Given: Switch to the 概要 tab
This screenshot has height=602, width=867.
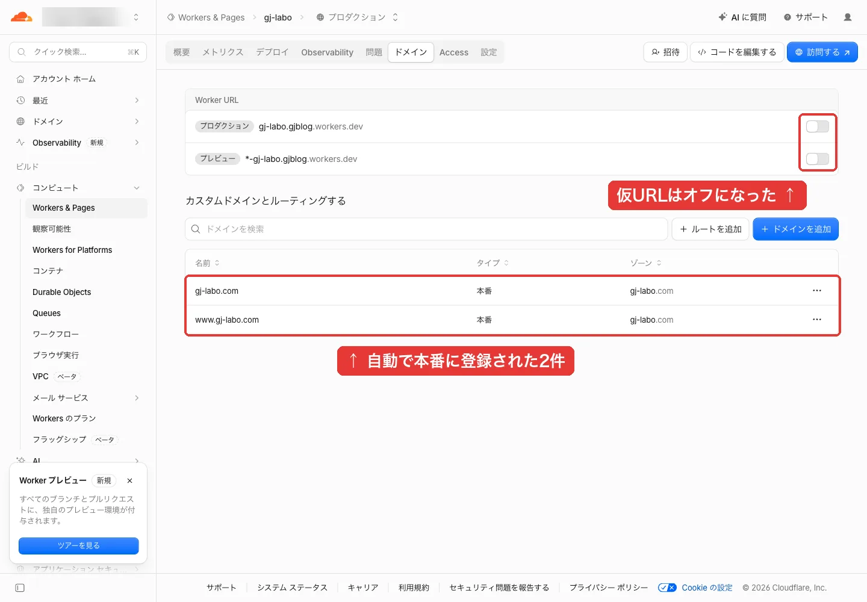Looking at the screenshot, I should pyautogui.click(x=182, y=52).
